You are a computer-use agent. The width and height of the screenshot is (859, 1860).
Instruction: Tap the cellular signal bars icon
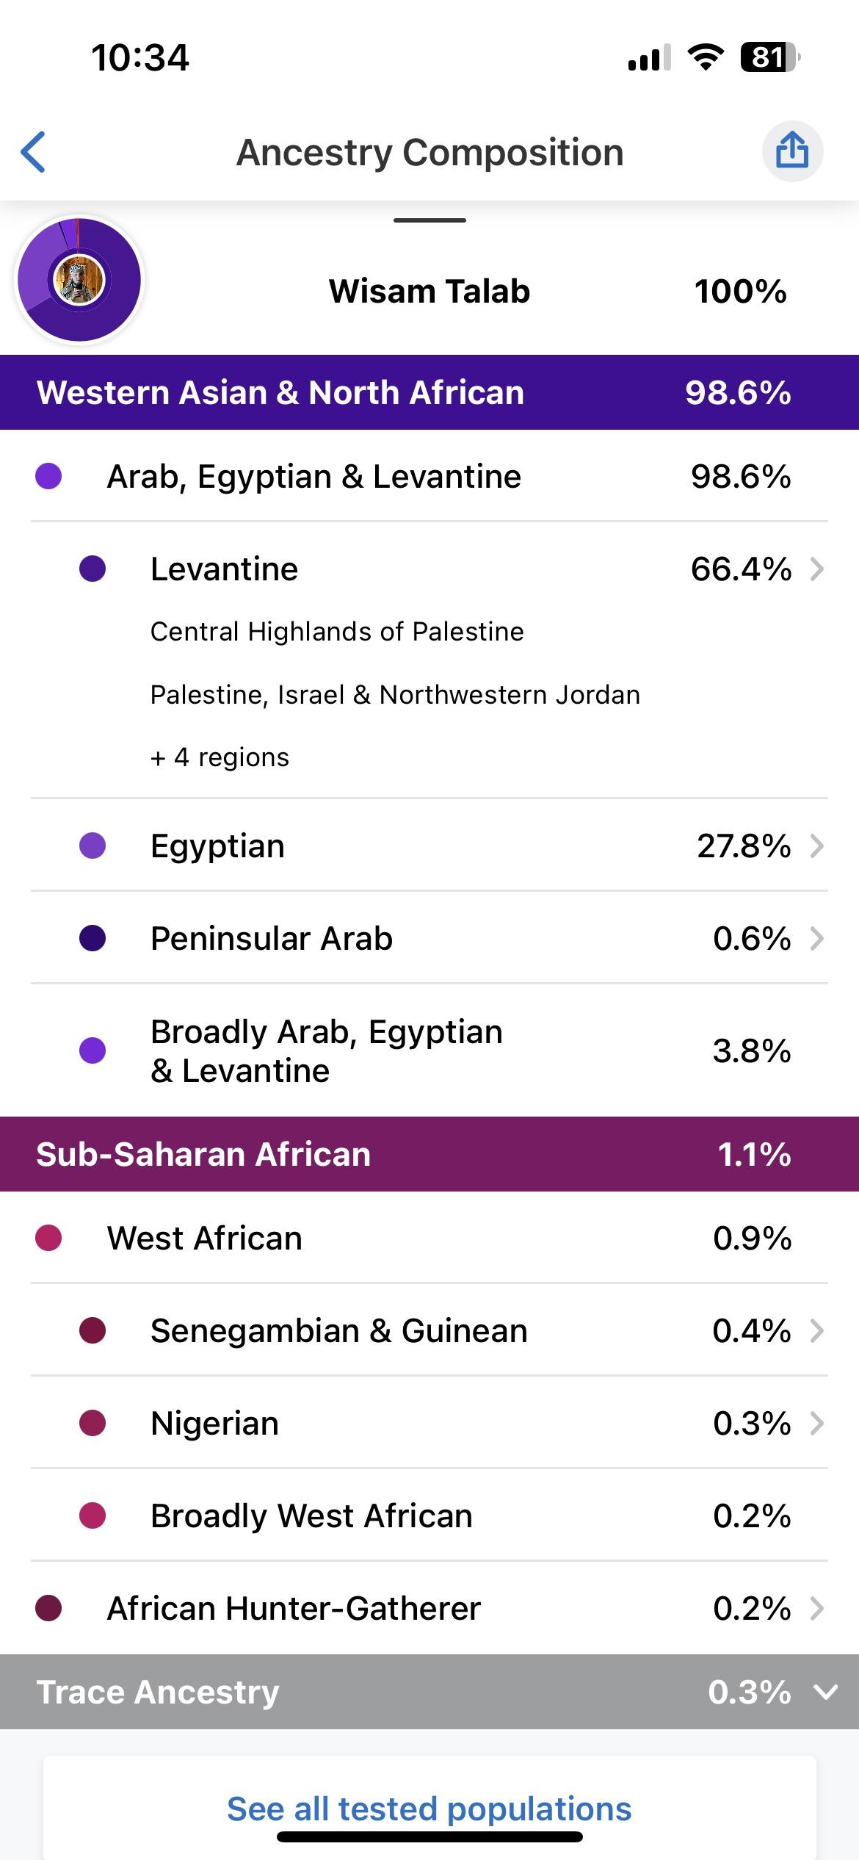pyautogui.click(x=650, y=58)
